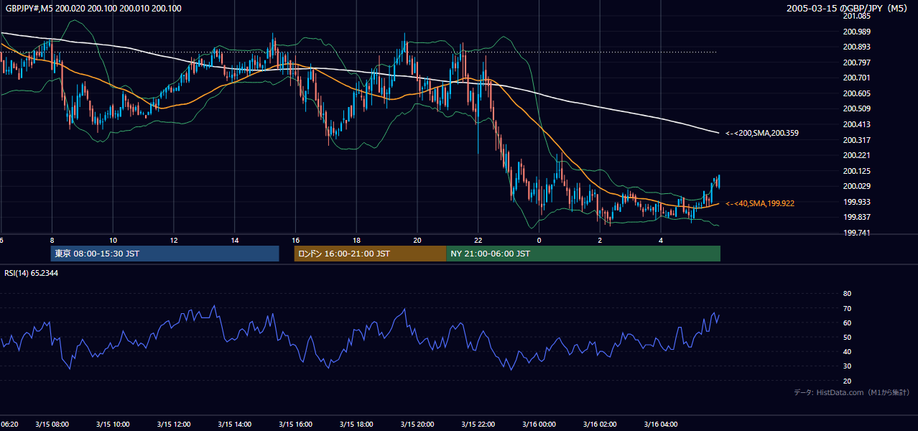Viewport: 918px width, 431px height.
Task: Click price axis value 201.085
Action: (856, 16)
